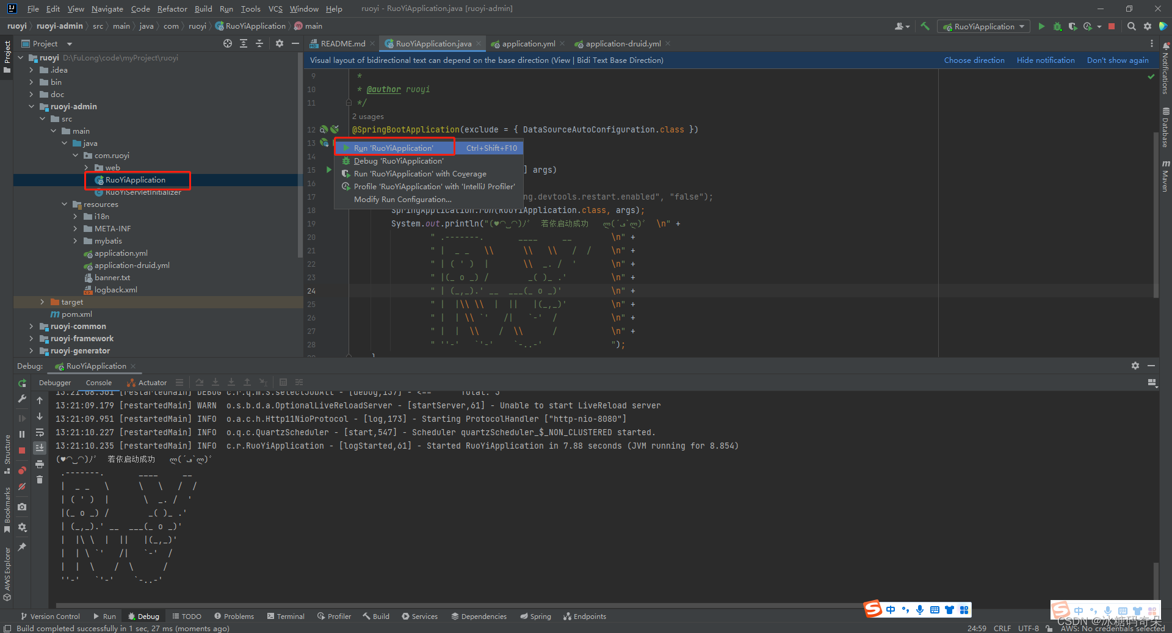Click the Print console output icon
The image size is (1172, 633).
(x=40, y=464)
